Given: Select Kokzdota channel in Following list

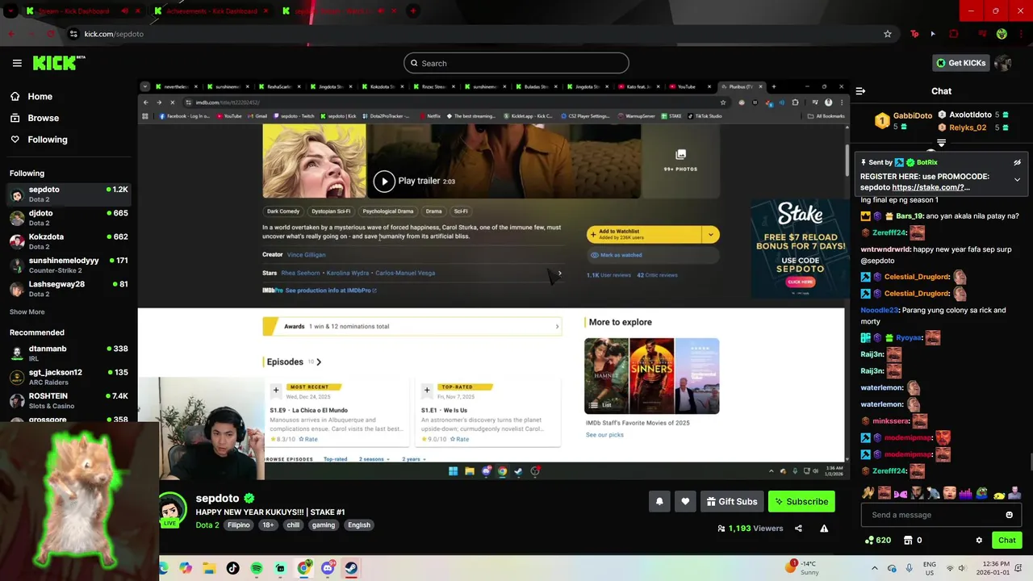Looking at the screenshot, I should (69, 241).
